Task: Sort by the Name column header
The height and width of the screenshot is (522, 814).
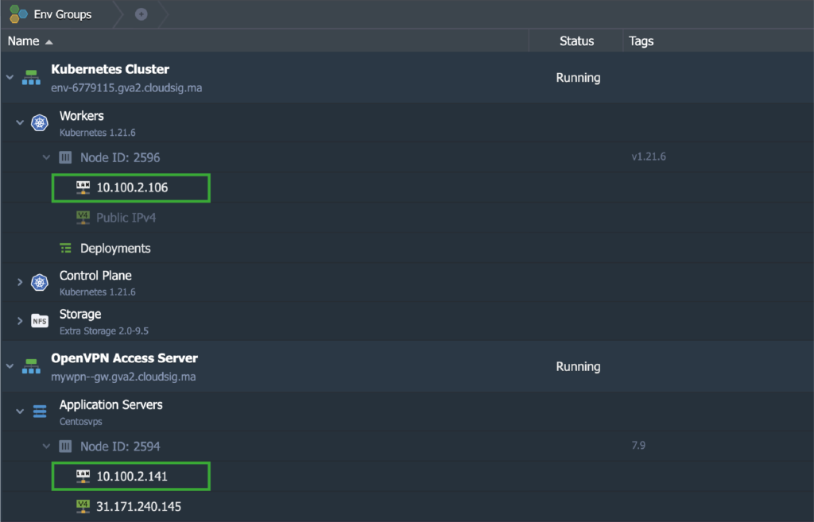Action: (264, 41)
